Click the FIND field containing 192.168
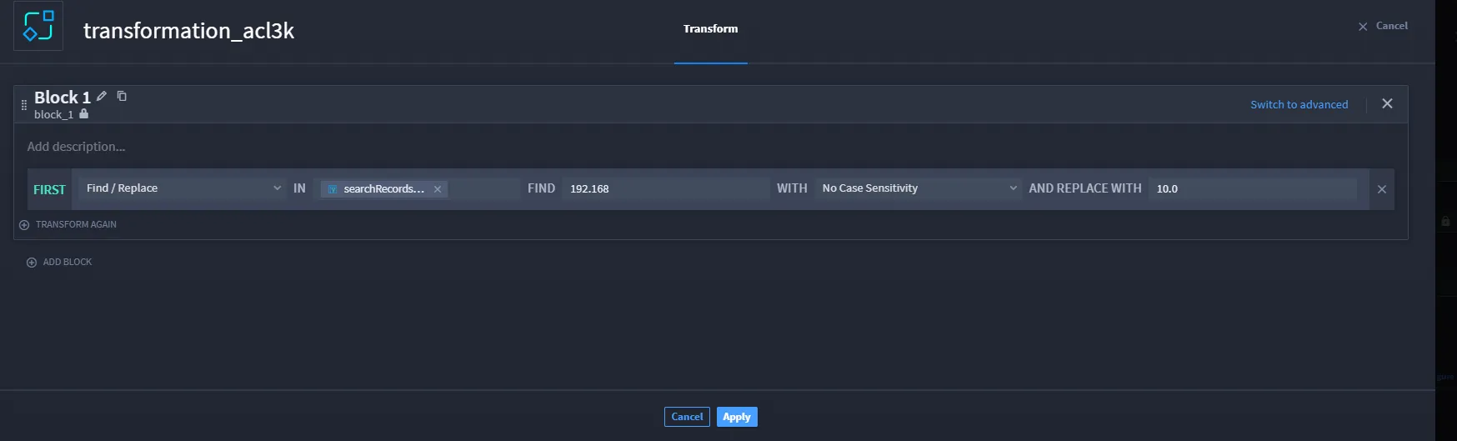This screenshot has width=1457, height=441. click(665, 188)
